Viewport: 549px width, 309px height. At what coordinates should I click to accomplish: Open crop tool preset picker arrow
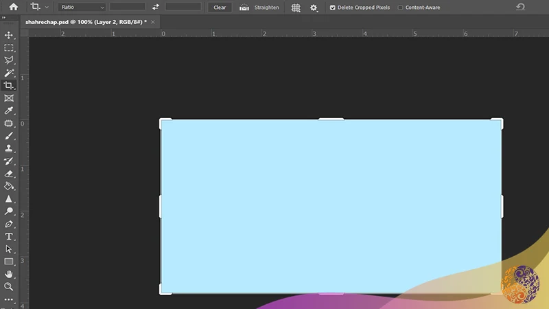47,8
